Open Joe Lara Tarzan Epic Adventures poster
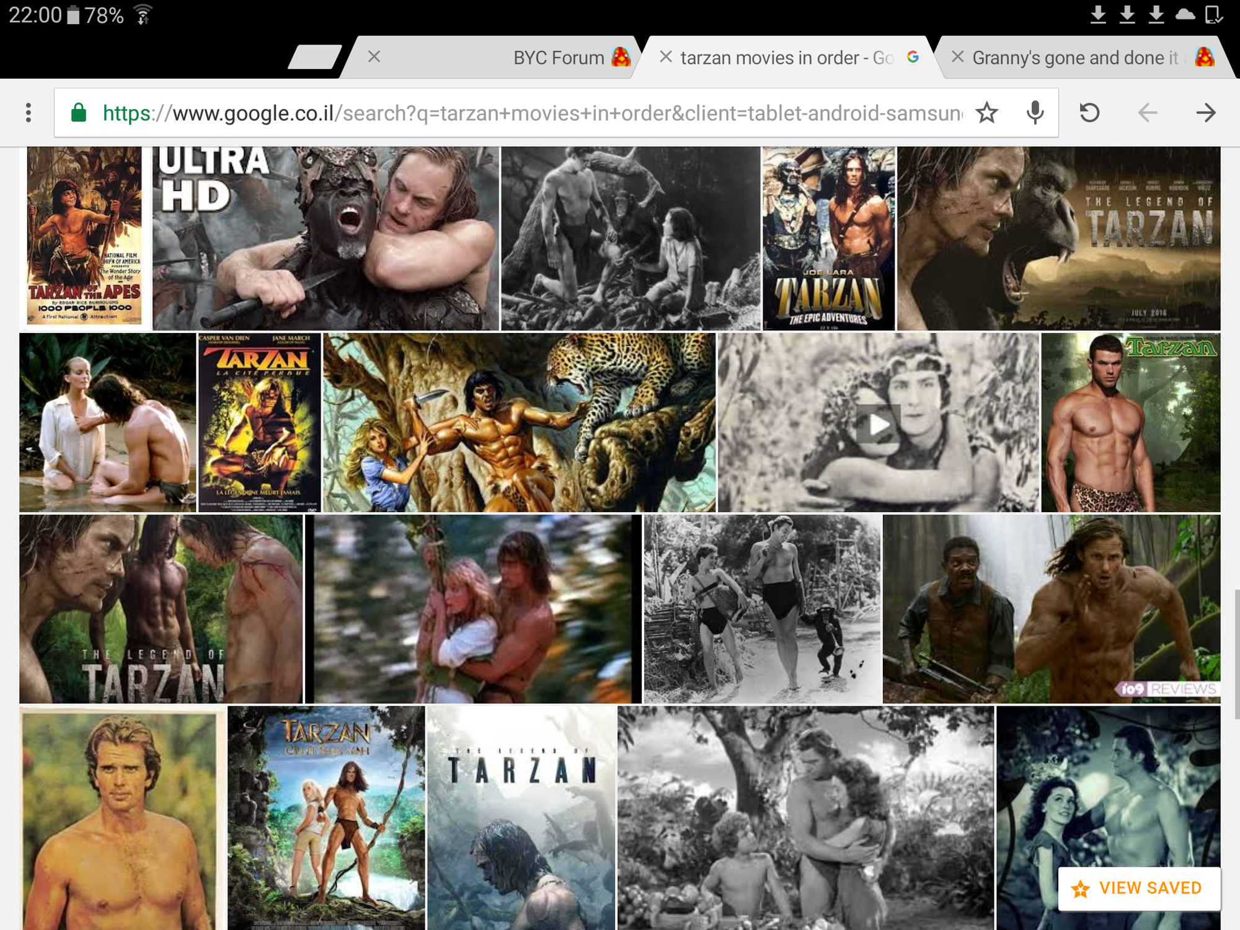Screen dimensions: 1240x930 tap(829, 238)
